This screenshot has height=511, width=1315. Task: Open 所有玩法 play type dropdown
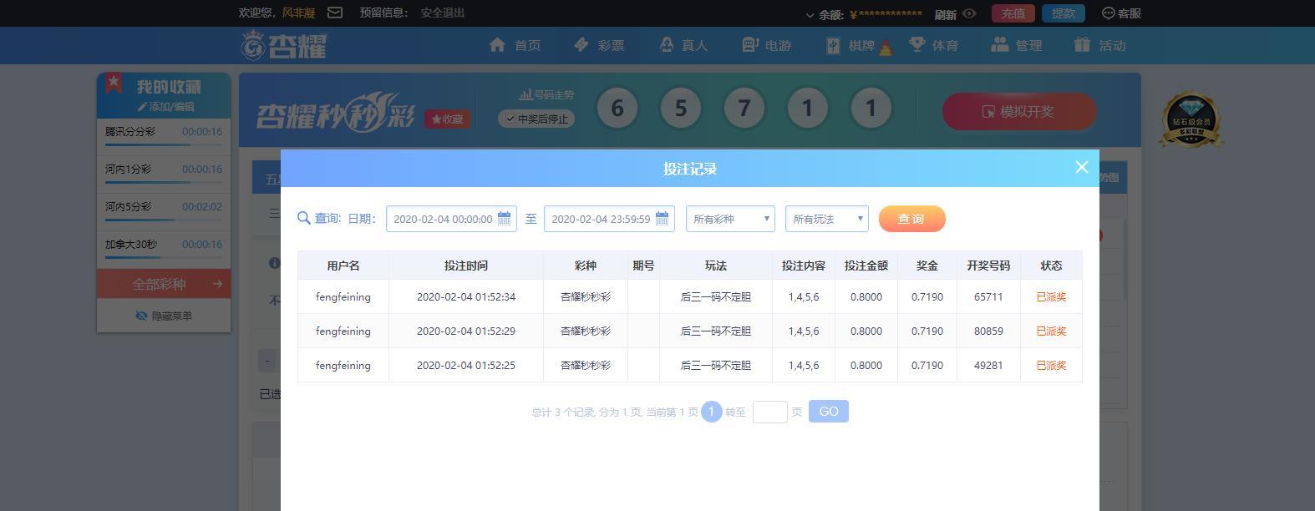click(x=827, y=219)
